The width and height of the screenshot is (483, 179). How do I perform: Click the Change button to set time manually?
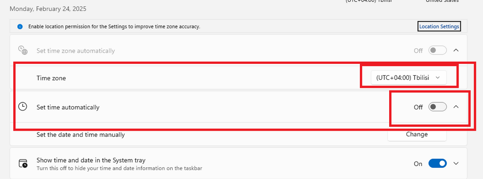pos(417,134)
